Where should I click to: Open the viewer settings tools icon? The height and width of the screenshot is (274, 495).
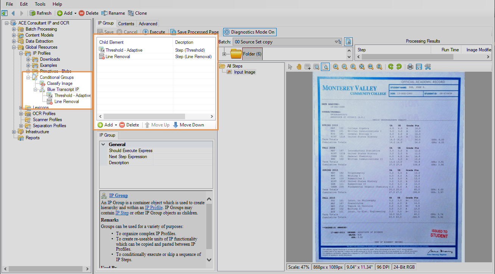[428, 67]
